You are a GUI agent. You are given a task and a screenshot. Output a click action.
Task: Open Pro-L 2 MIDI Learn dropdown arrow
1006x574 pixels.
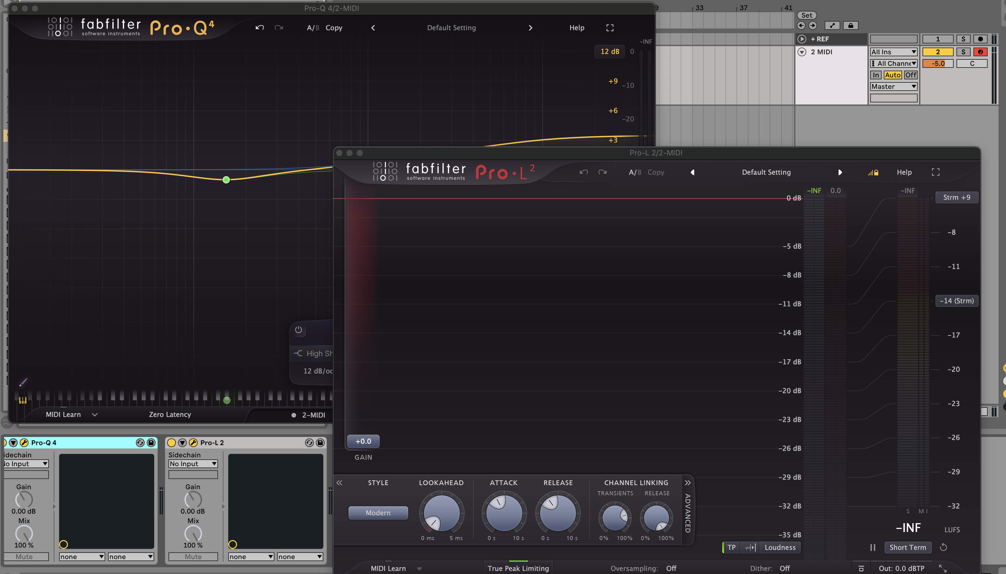click(419, 569)
